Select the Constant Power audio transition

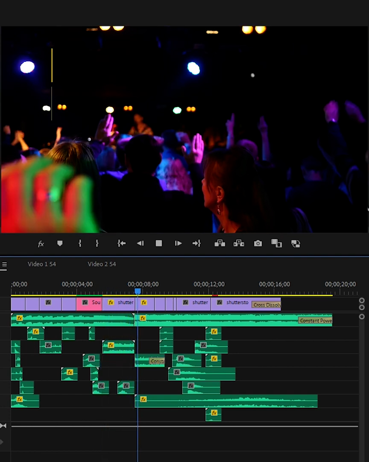click(315, 320)
